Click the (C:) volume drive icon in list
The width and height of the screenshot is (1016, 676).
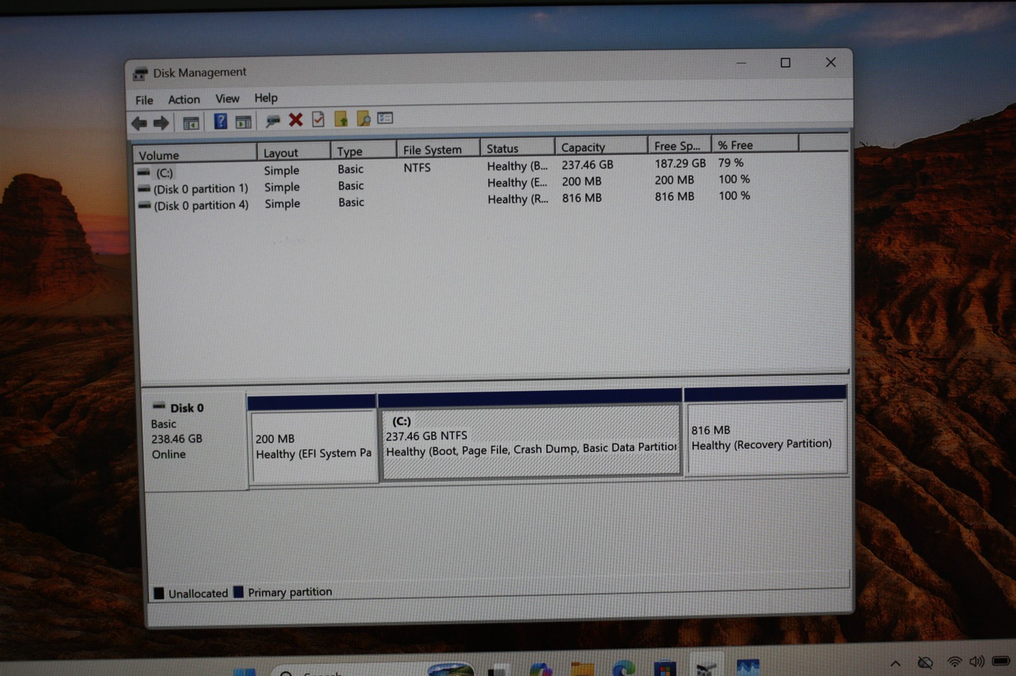pyautogui.click(x=144, y=173)
